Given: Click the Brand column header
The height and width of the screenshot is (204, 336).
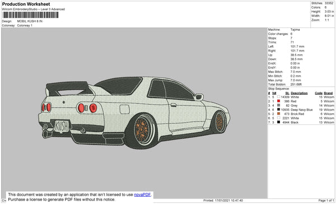Looking at the screenshot, I should coord(328,93).
